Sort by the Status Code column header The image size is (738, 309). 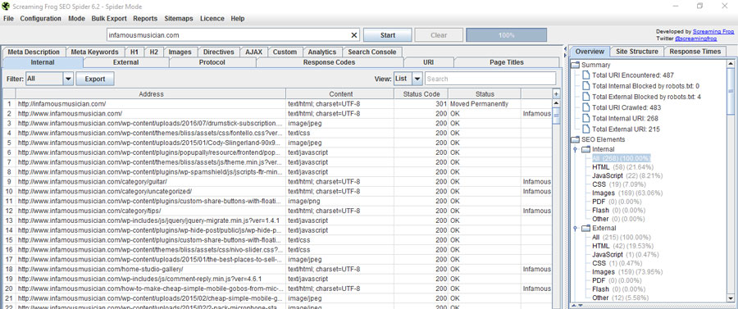pyautogui.click(x=421, y=94)
